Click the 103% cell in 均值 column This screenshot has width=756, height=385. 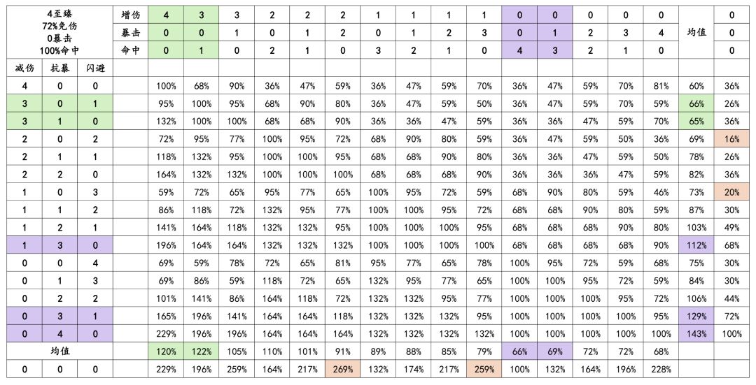[696, 228]
